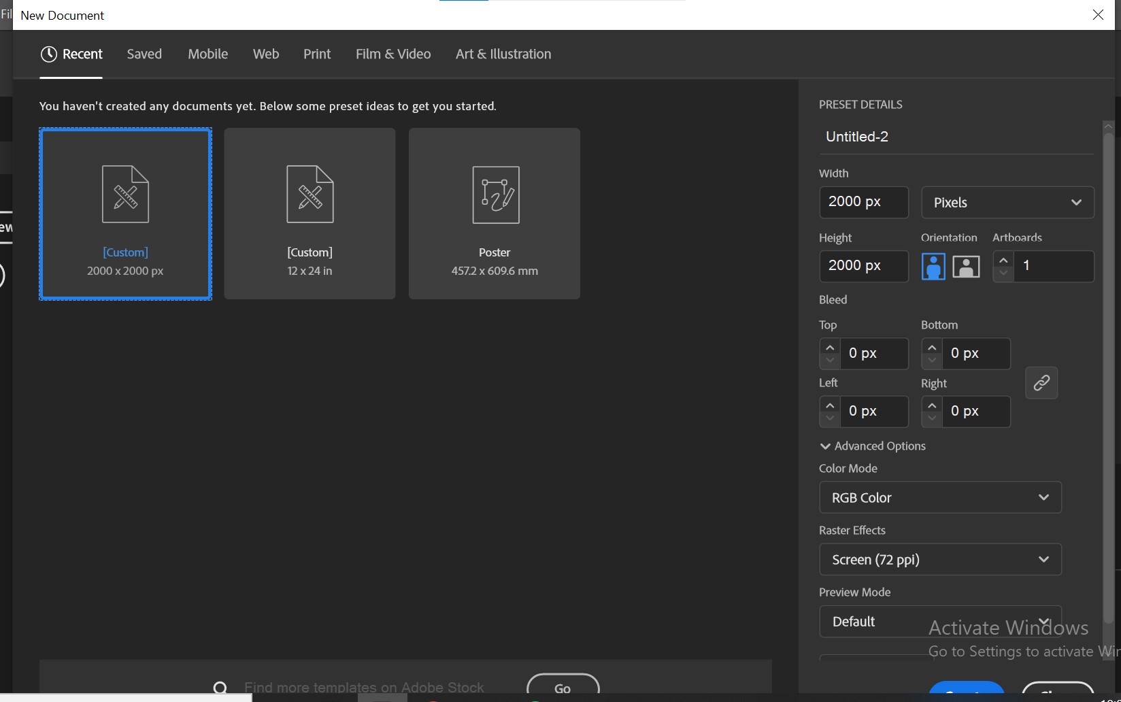Click the Width input field
Screen dimensions: 1121x702
864,202
